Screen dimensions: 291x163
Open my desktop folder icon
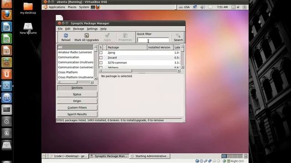coord(28,9)
